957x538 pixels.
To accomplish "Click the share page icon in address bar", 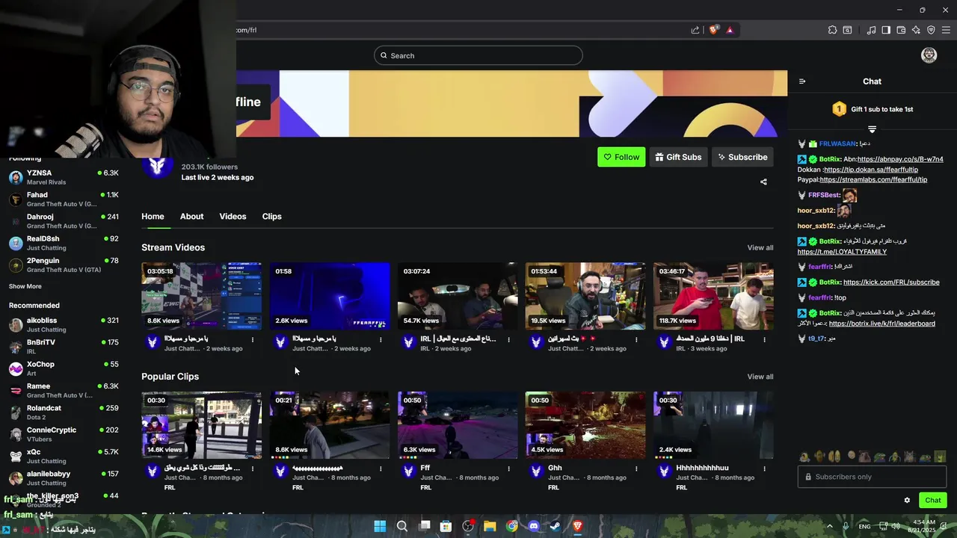I will pyautogui.click(x=695, y=30).
